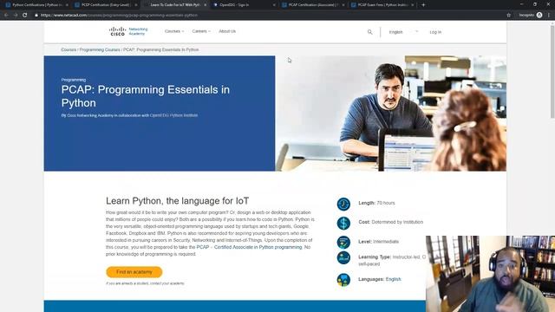Click the 'Level: Intermediate' text

click(378, 242)
